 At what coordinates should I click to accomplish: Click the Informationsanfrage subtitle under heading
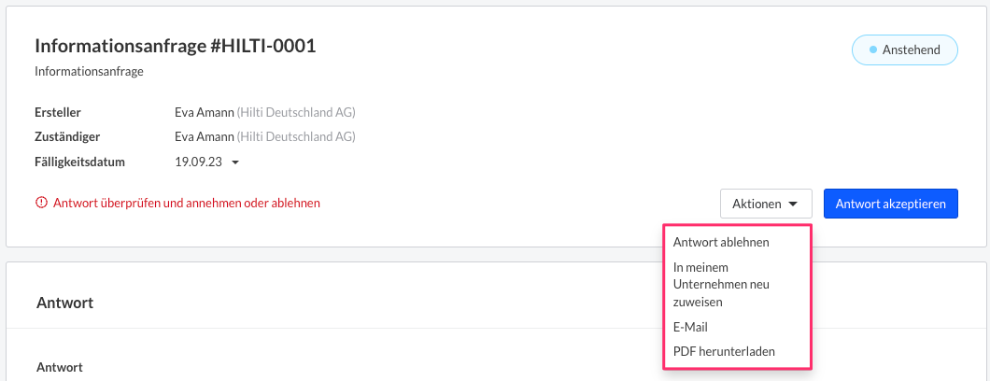pyautogui.click(x=89, y=71)
